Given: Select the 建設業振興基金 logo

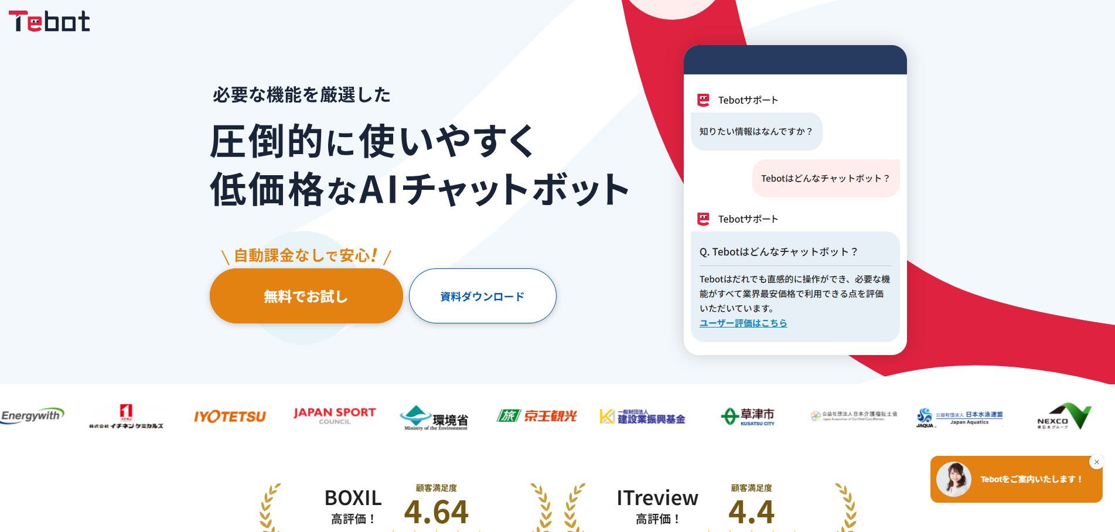Looking at the screenshot, I should [x=643, y=417].
